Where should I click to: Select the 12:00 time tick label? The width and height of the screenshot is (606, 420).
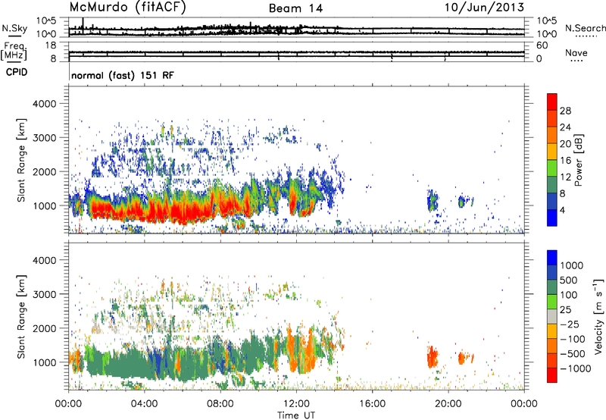tap(296, 404)
